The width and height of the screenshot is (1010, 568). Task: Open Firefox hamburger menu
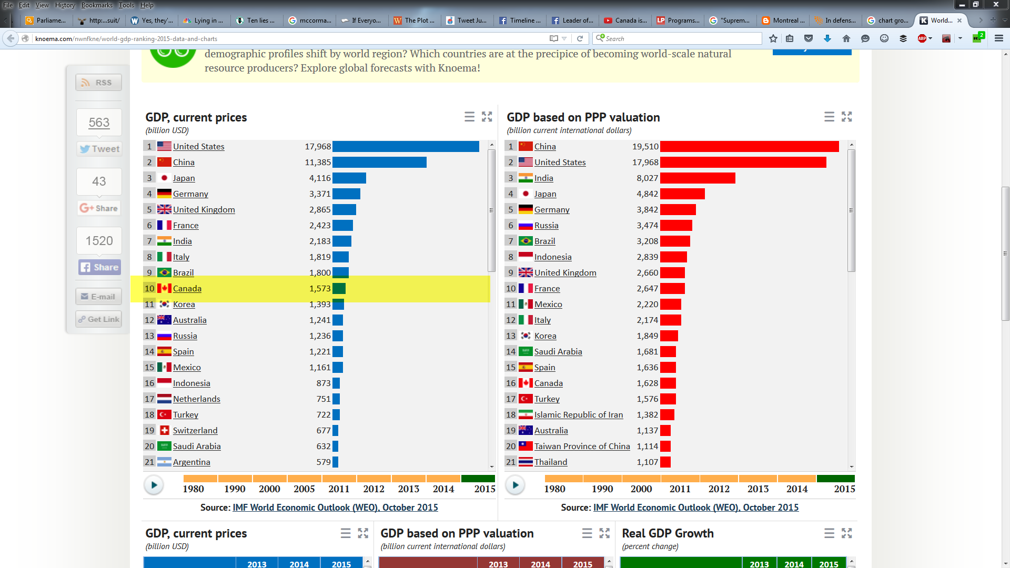(999, 38)
